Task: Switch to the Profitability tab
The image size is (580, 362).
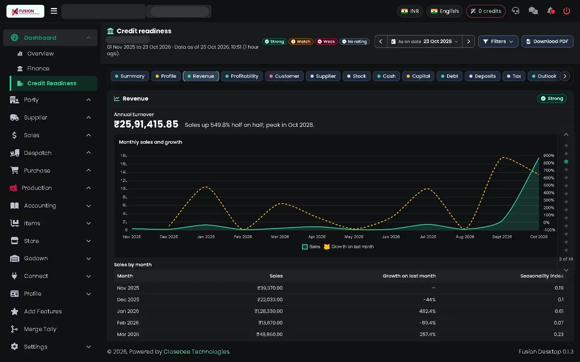Action: tap(242, 76)
